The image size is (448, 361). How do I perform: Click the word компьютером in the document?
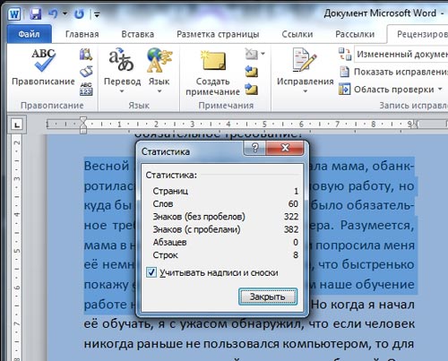click(x=324, y=344)
